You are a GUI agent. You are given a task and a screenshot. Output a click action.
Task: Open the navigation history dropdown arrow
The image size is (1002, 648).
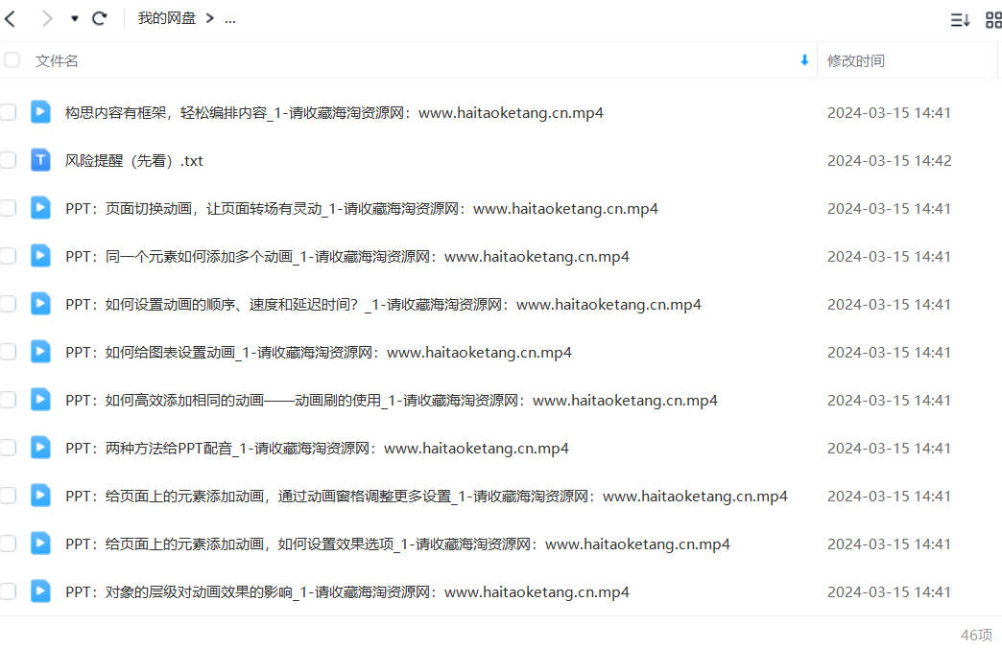75,19
